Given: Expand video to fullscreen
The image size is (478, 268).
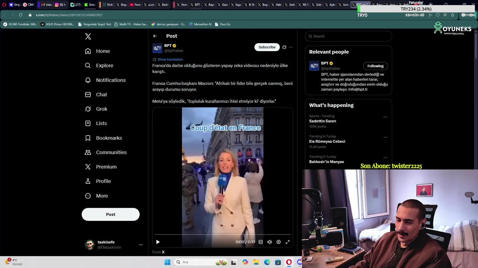Looking at the screenshot, I should click(288, 242).
